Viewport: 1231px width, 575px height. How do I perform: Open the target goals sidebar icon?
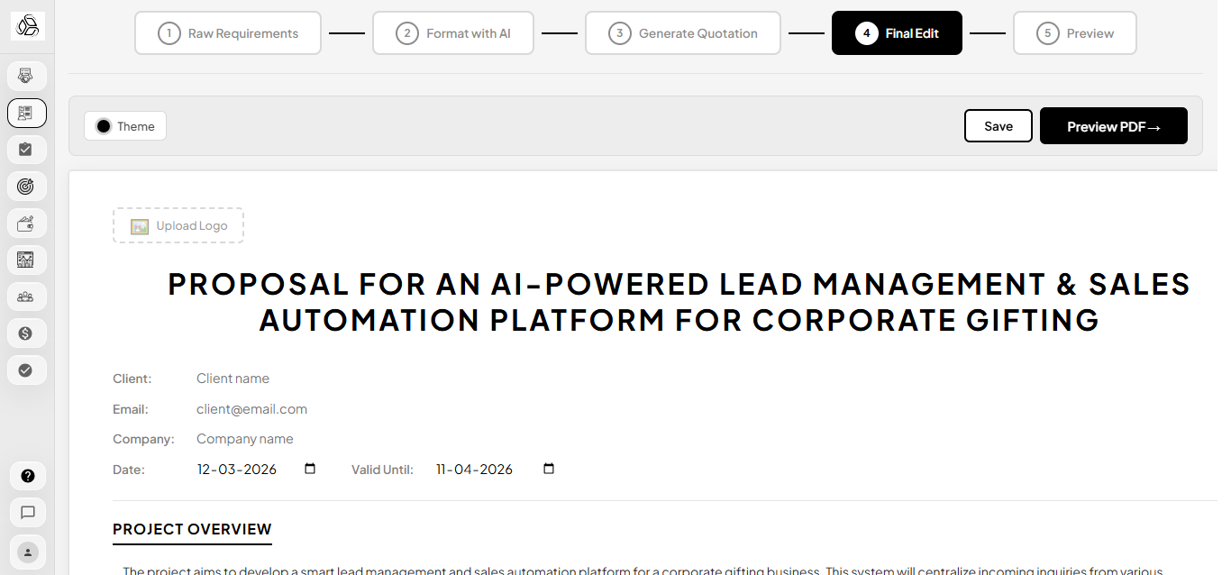click(x=26, y=187)
